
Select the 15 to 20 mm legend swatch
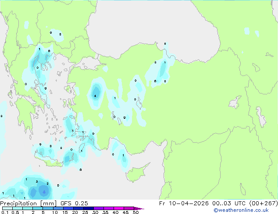coord(68,208)
